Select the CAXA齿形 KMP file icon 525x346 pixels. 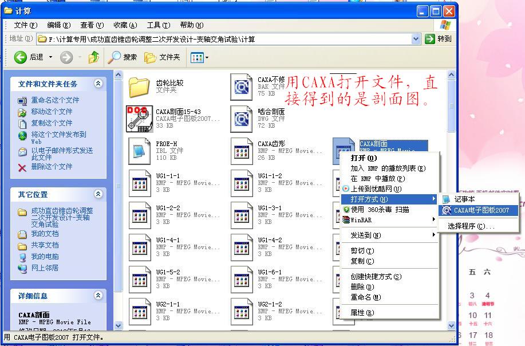point(241,151)
